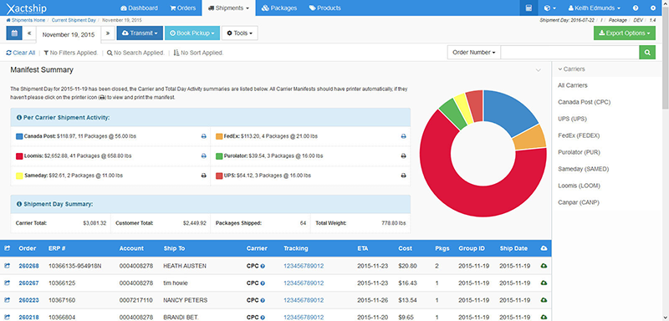The image size is (669, 321).
Task: Click the Xactship logo
Action: point(27,8)
